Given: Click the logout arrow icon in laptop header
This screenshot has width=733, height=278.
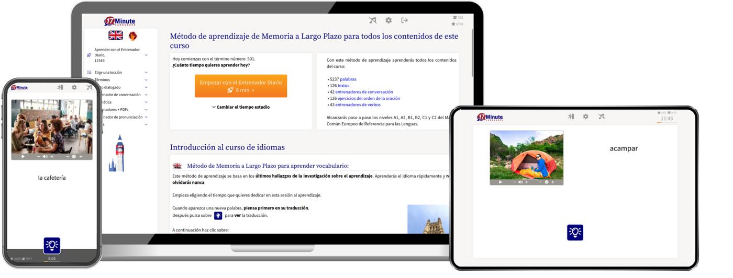Looking at the screenshot, I should pyautogui.click(x=404, y=20).
